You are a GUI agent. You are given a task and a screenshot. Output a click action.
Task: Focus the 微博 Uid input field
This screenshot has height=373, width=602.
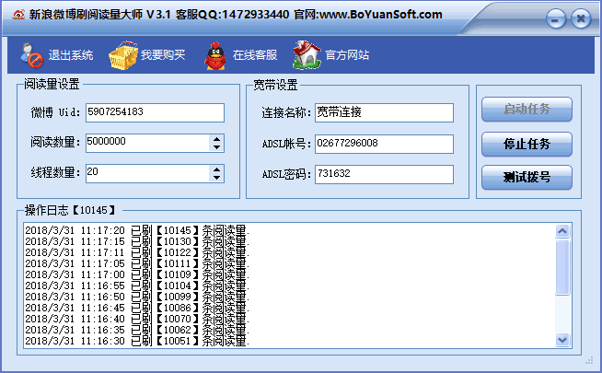click(156, 112)
